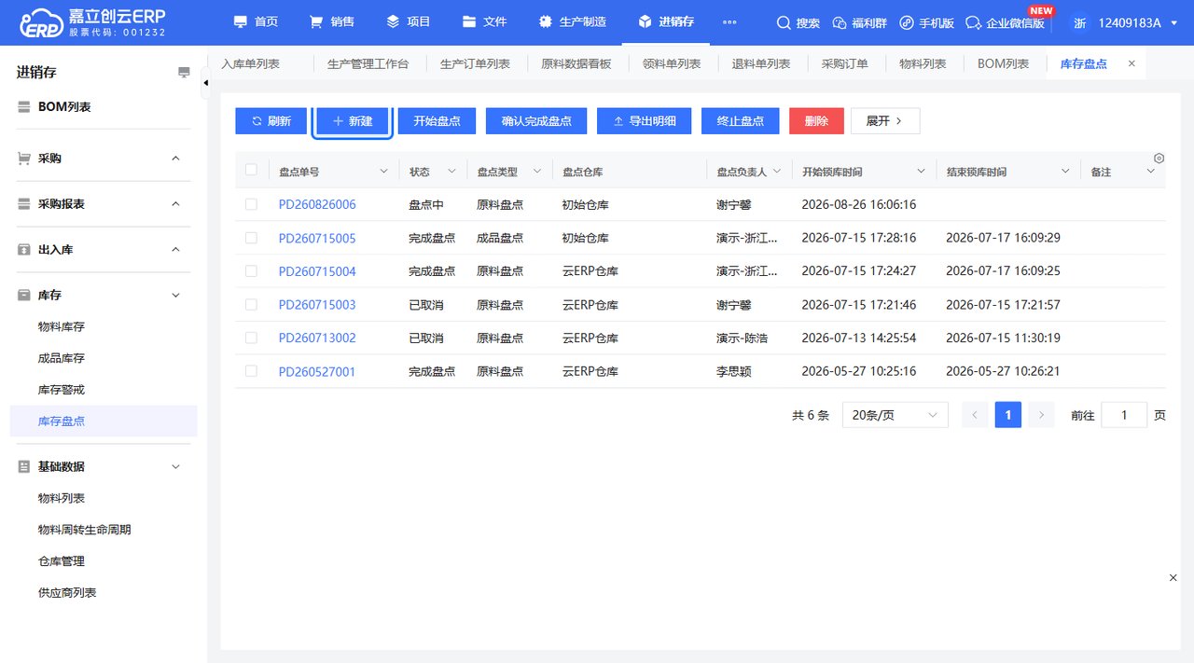Click the red 删除 button
Viewport: 1194px width, 663px height.
(x=816, y=121)
